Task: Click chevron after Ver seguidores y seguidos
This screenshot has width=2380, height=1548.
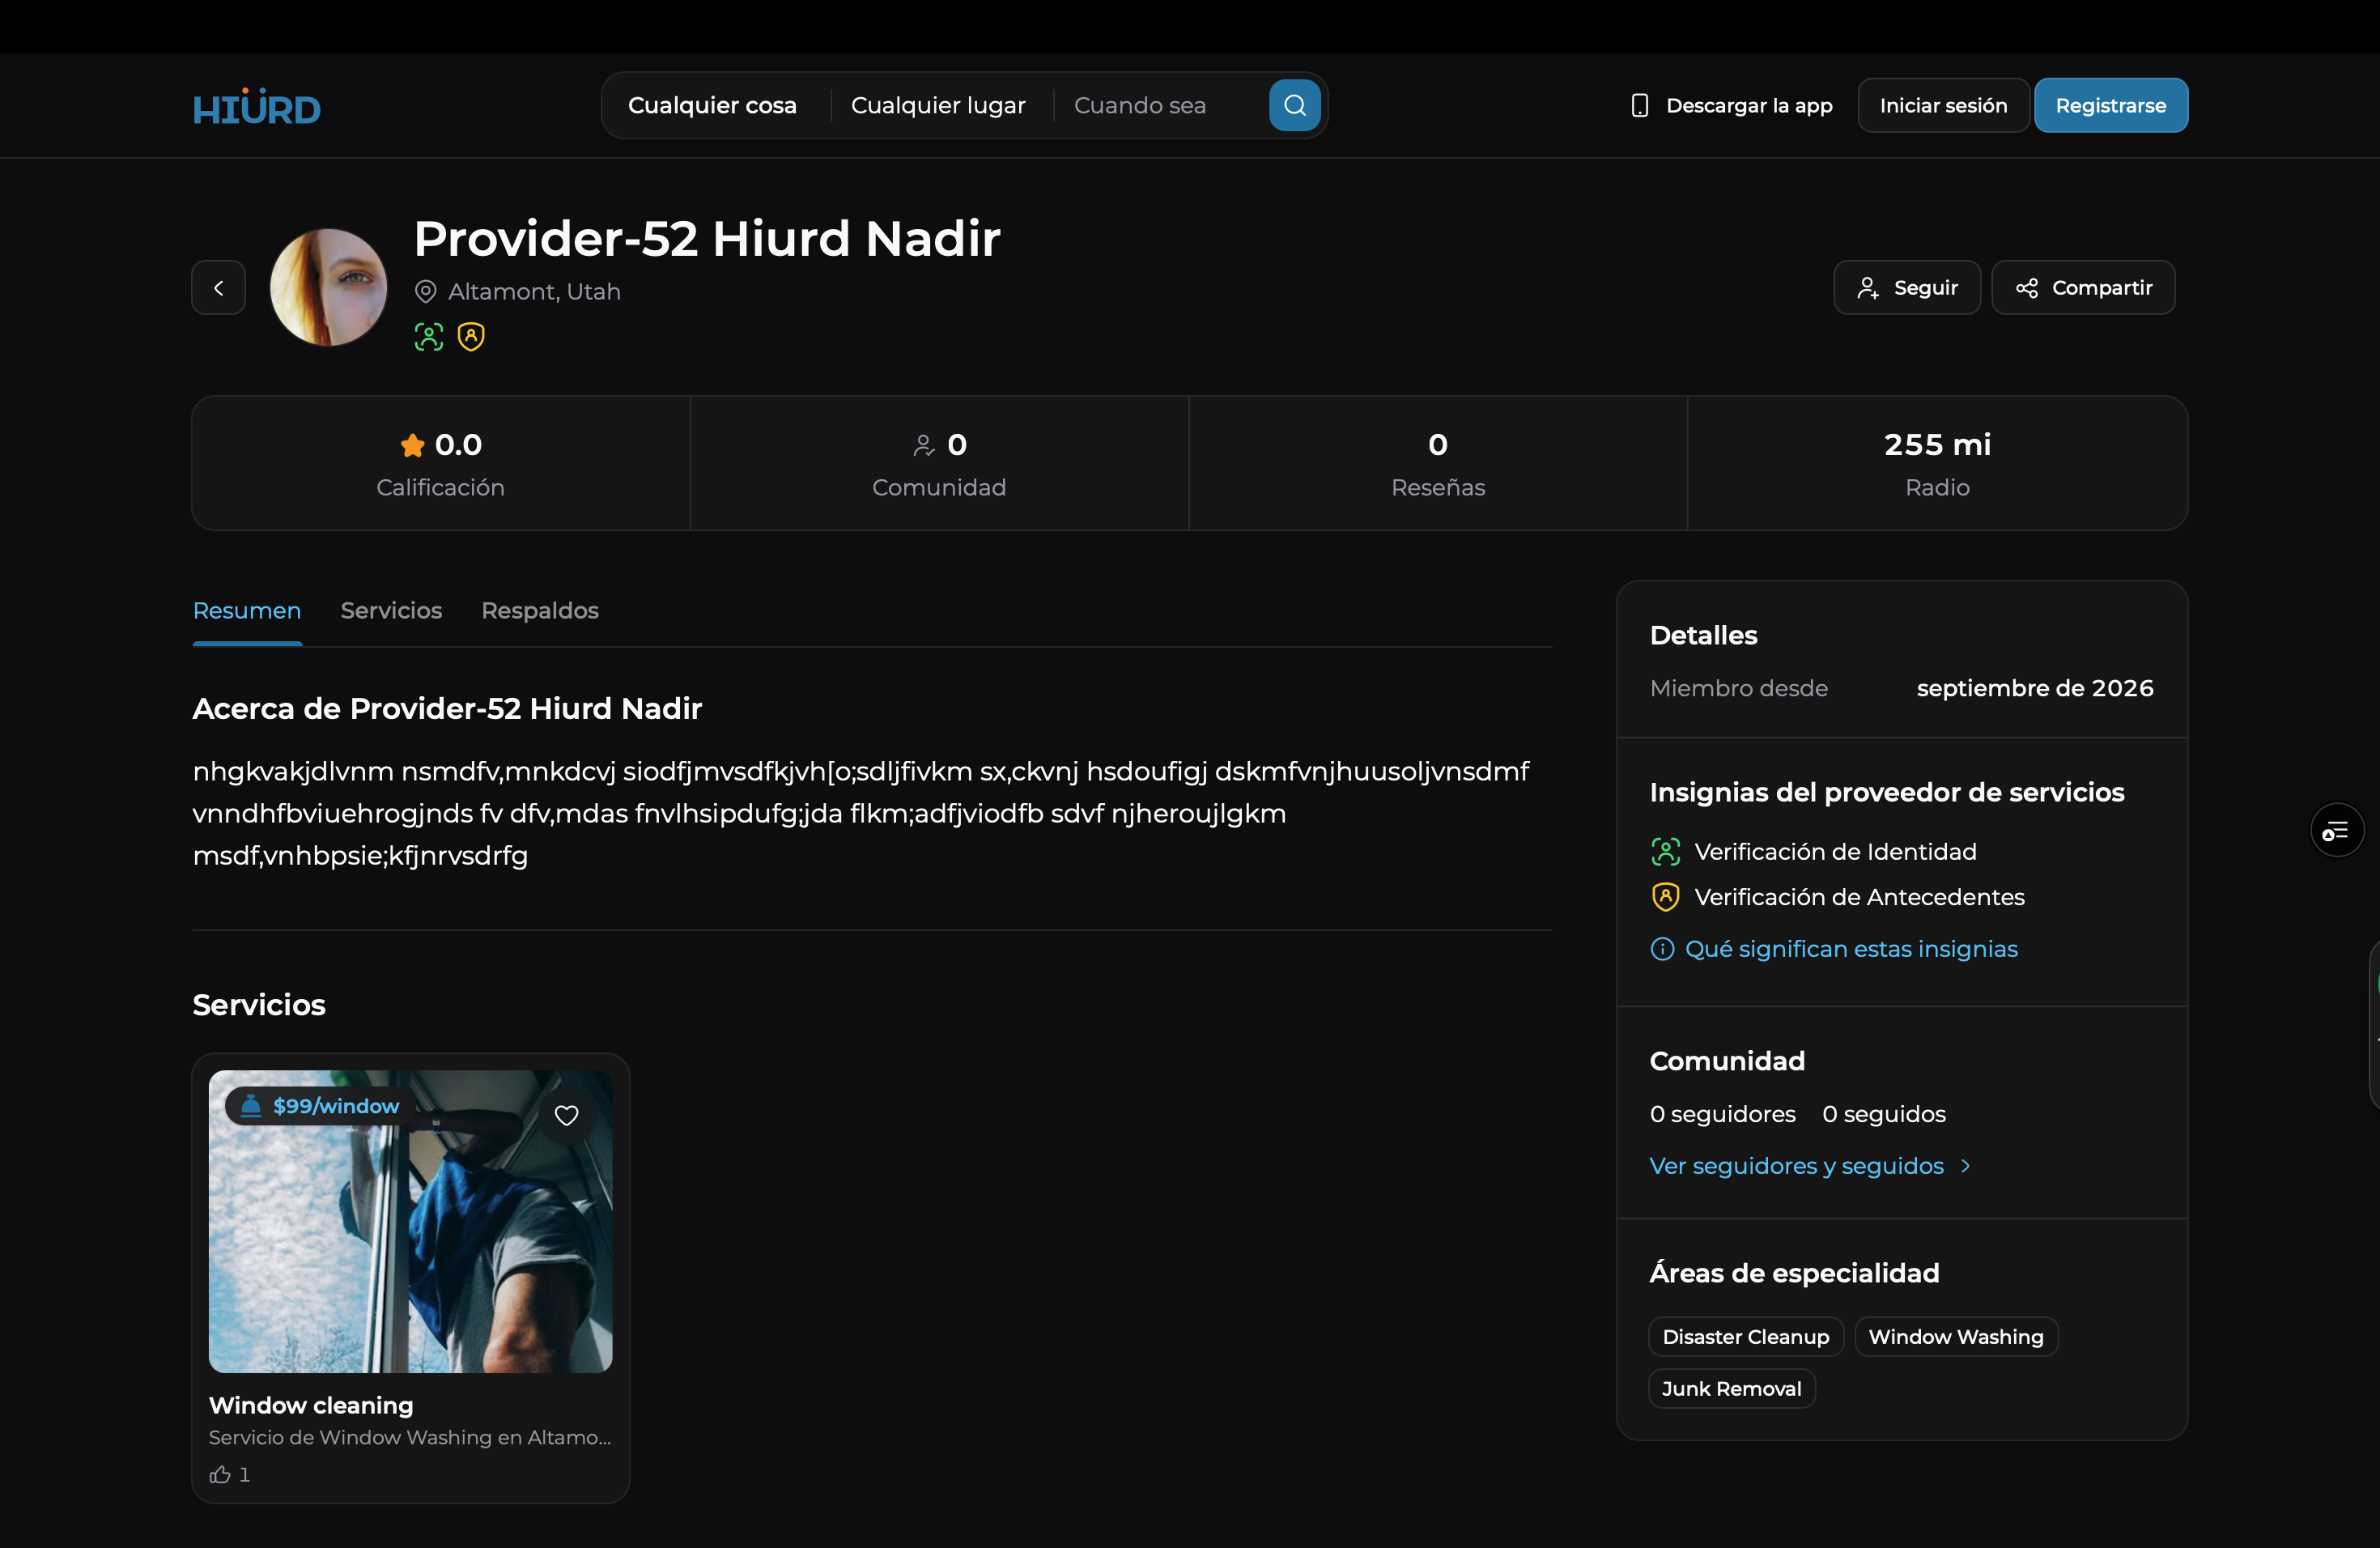Action: point(1965,1166)
